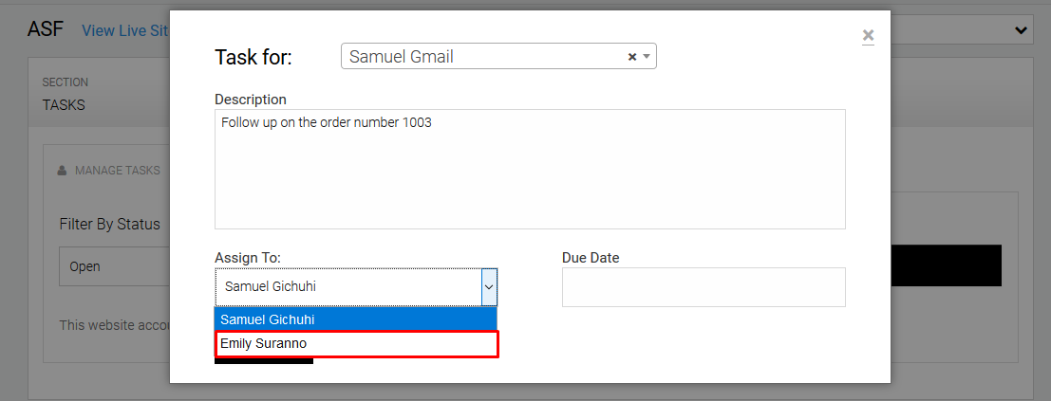This screenshot has height=401, width=1051.
Task: Click the Assign To label
Action: tap(247, 258)
